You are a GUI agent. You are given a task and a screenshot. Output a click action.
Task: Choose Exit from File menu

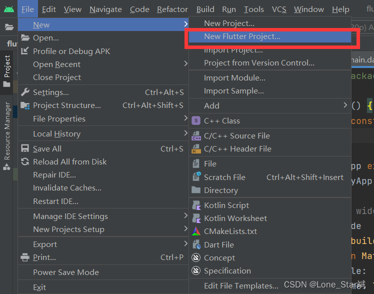point(103,287)
